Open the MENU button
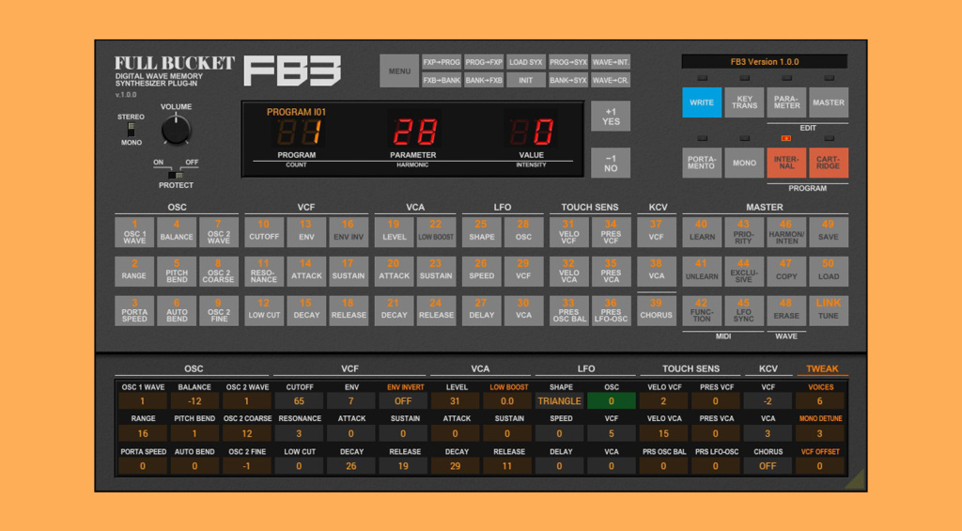The width and height of the screenshot is (962, 531). click(398, 71)
